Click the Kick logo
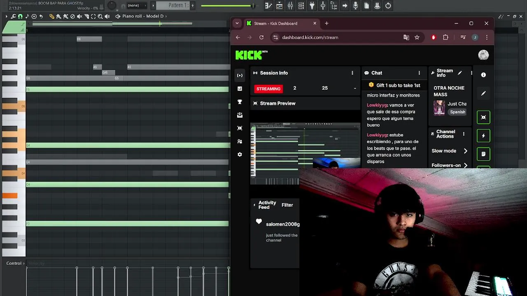 pos(251,55)
